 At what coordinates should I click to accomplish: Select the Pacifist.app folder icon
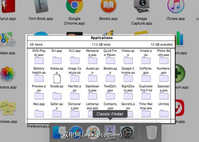(75, 96)
